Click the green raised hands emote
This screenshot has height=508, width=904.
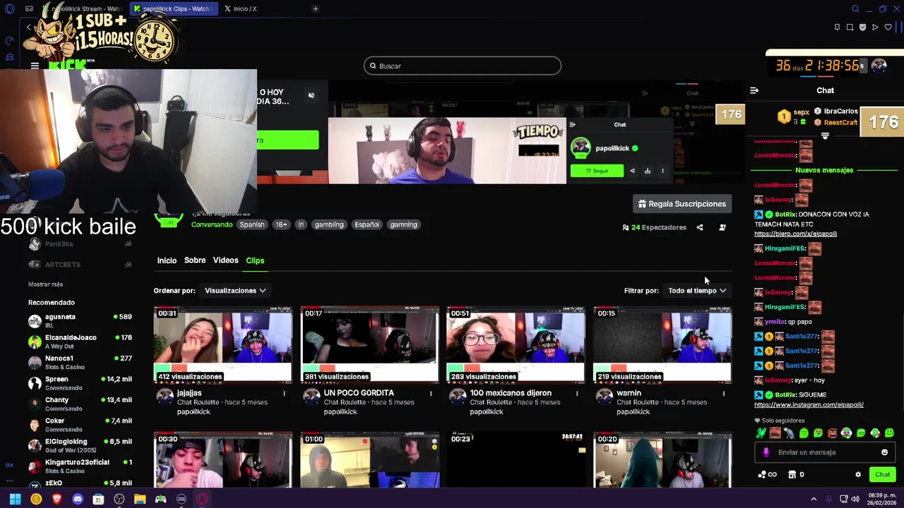(761, 433)
